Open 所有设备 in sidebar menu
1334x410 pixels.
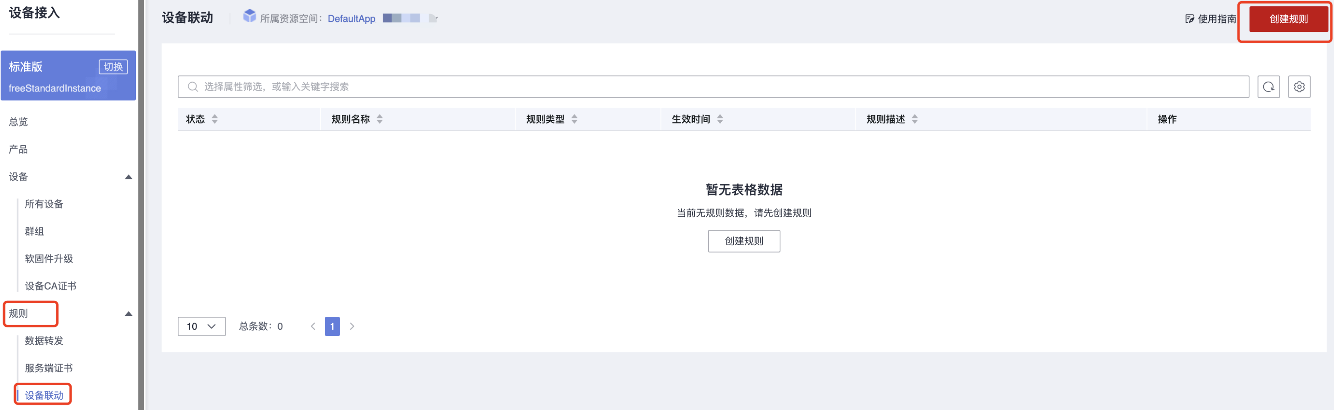tap(44, 204)
